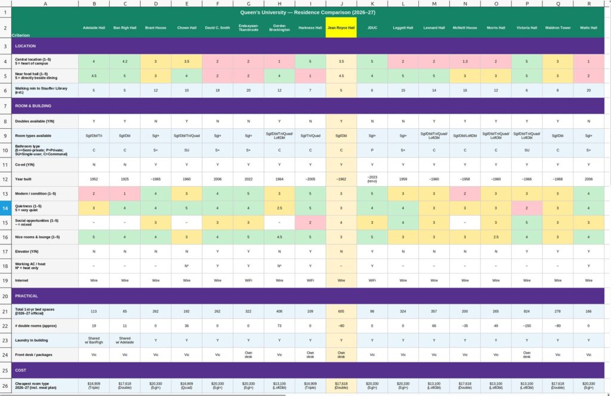The width and height of the screenshot is (611, 396).
Task: Select the 'Watts Hall' heading cell
Action: coord(589,27)
